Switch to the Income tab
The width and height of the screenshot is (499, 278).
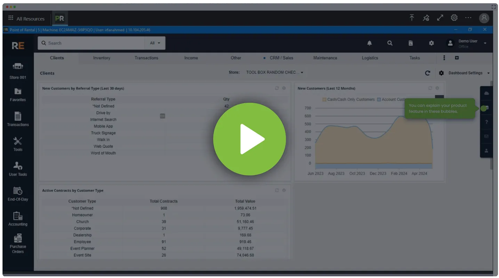[191, 58]
